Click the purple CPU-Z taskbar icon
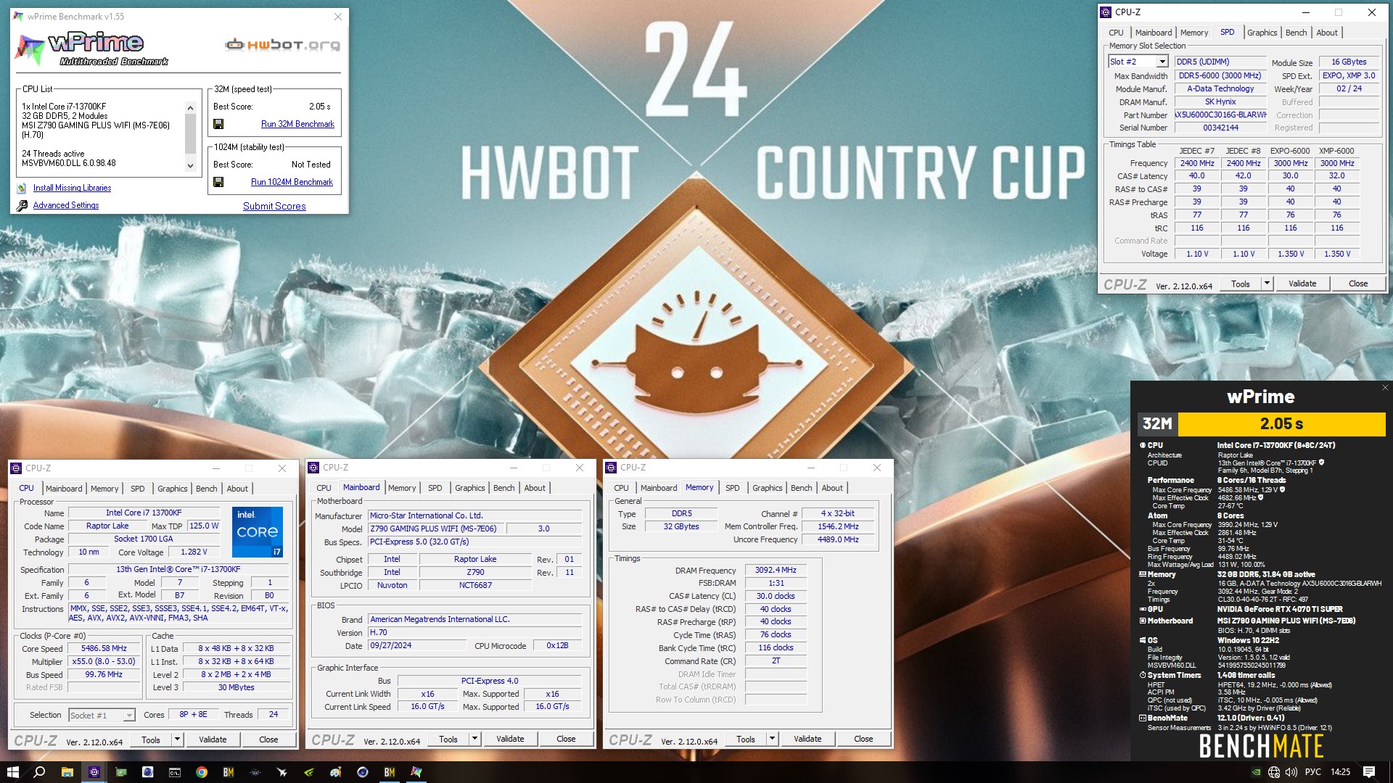The width and height of the screenshot is (1393, 783). [94, 772]
